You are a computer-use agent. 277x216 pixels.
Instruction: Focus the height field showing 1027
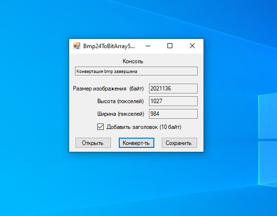[173, 101]
